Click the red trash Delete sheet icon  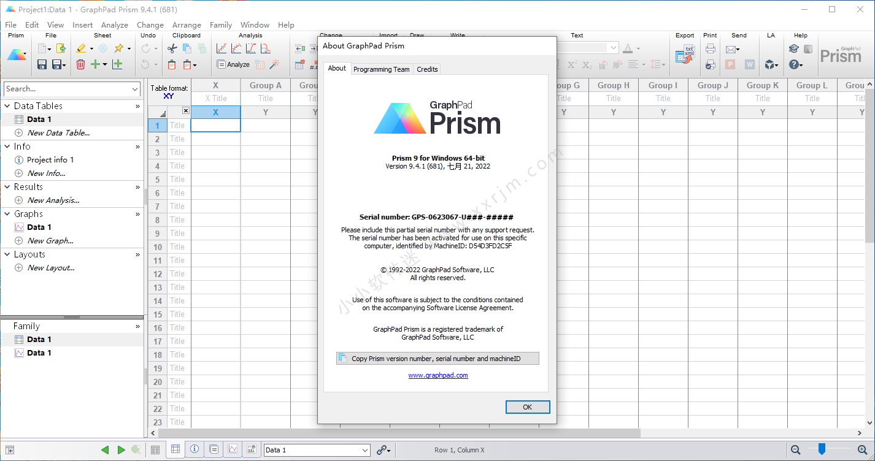click(81, 64)
